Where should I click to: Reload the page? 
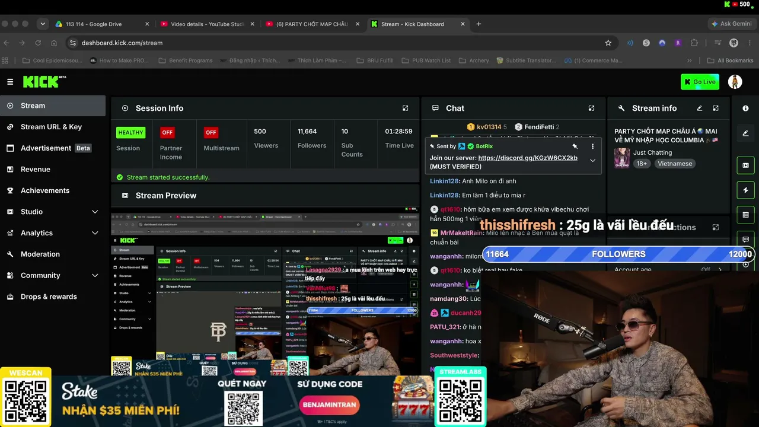tap(38, 43)
